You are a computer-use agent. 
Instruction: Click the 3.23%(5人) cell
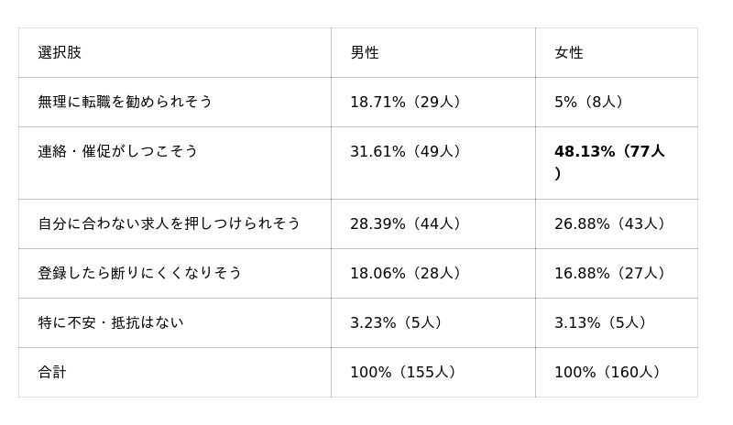(433, 323)
